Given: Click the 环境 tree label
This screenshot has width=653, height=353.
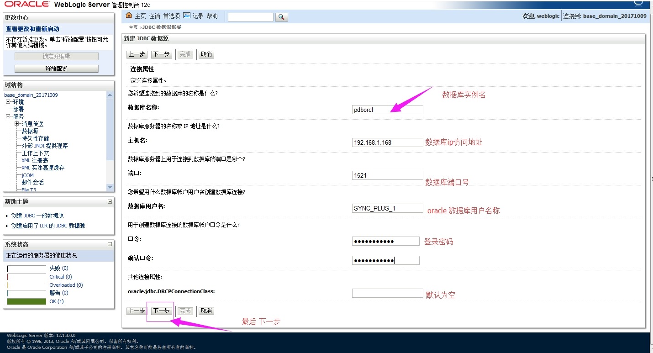Looking at the screenshot, I should pyautogui.click(x=18, y=102).
